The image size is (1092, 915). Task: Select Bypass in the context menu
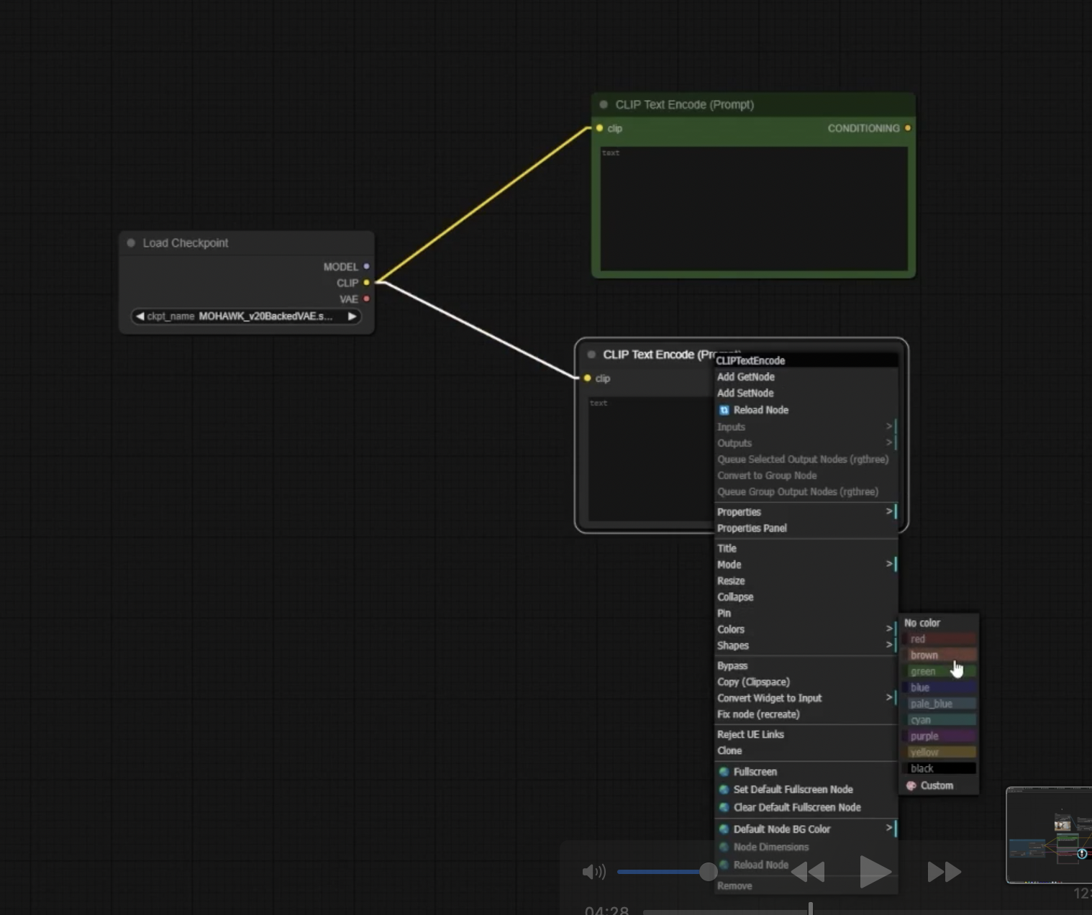[806, 665]
